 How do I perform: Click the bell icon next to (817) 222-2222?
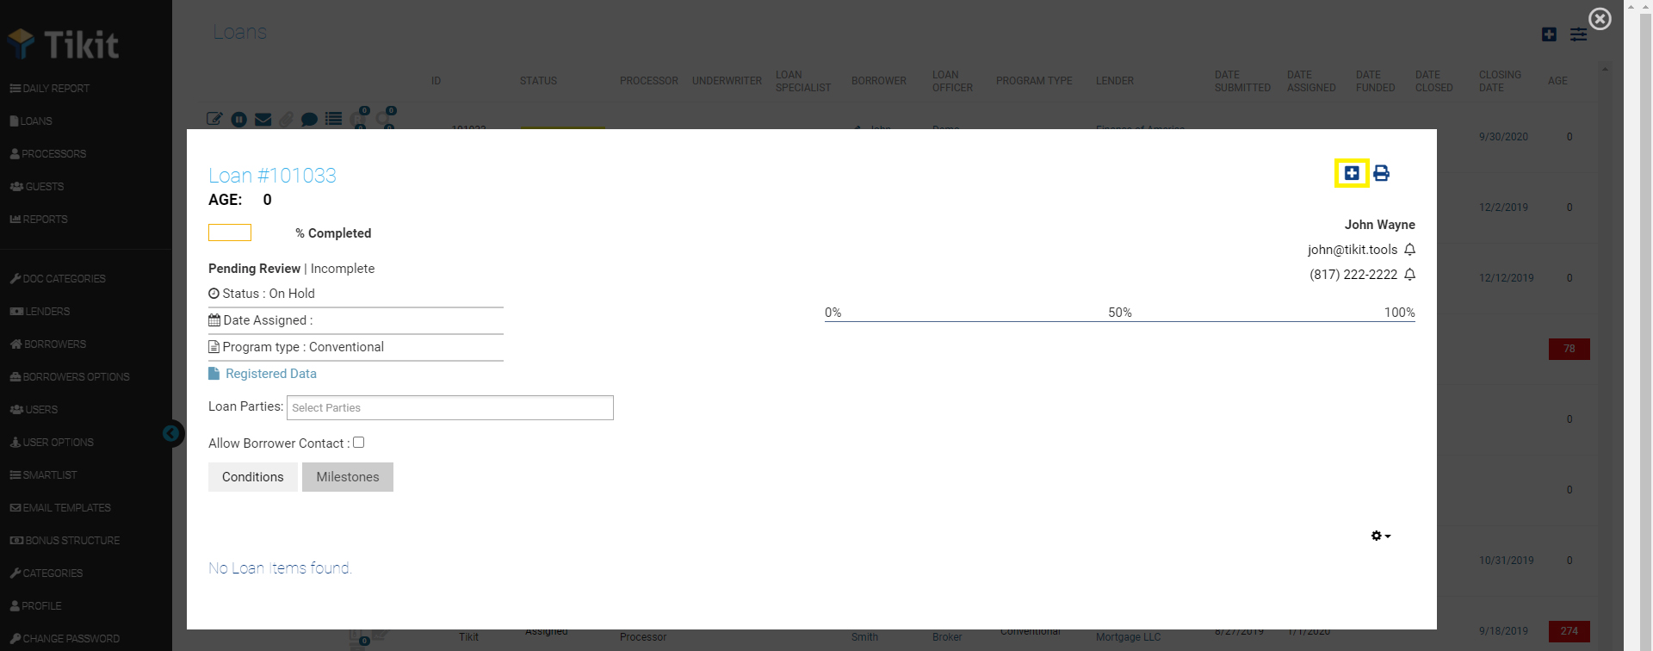point(1409,275)
